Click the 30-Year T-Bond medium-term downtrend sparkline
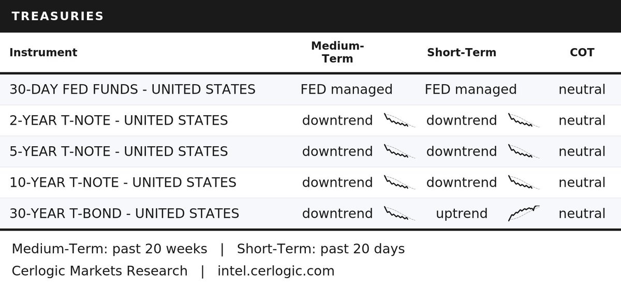 (400, 214)
